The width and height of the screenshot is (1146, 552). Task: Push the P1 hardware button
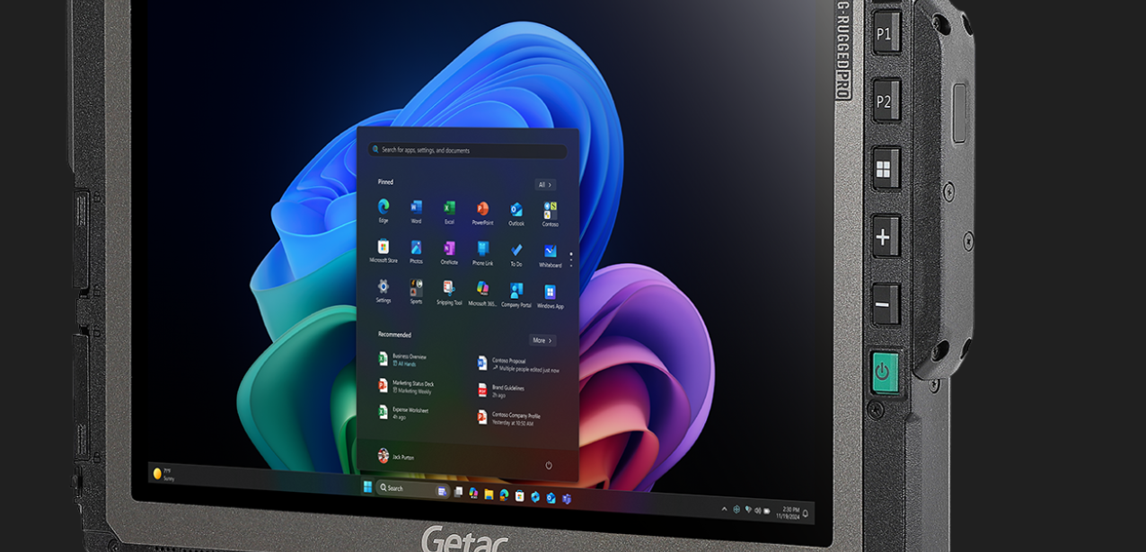pyautogui.click(x=885, y=34)
